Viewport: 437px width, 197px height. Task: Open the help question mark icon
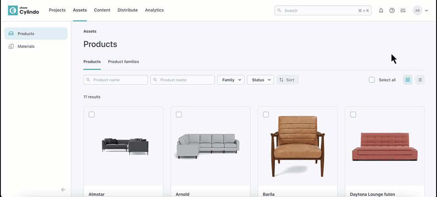coord(392,10)
